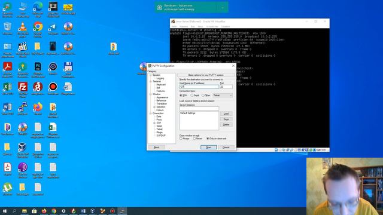Open the Google Chrome desktop shortcut
The height and width of the screenshot is (215, 383).
(38, 29)
